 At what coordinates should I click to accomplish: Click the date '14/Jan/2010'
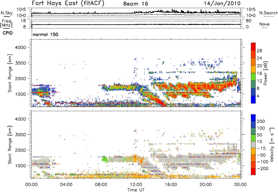[222, 3]
